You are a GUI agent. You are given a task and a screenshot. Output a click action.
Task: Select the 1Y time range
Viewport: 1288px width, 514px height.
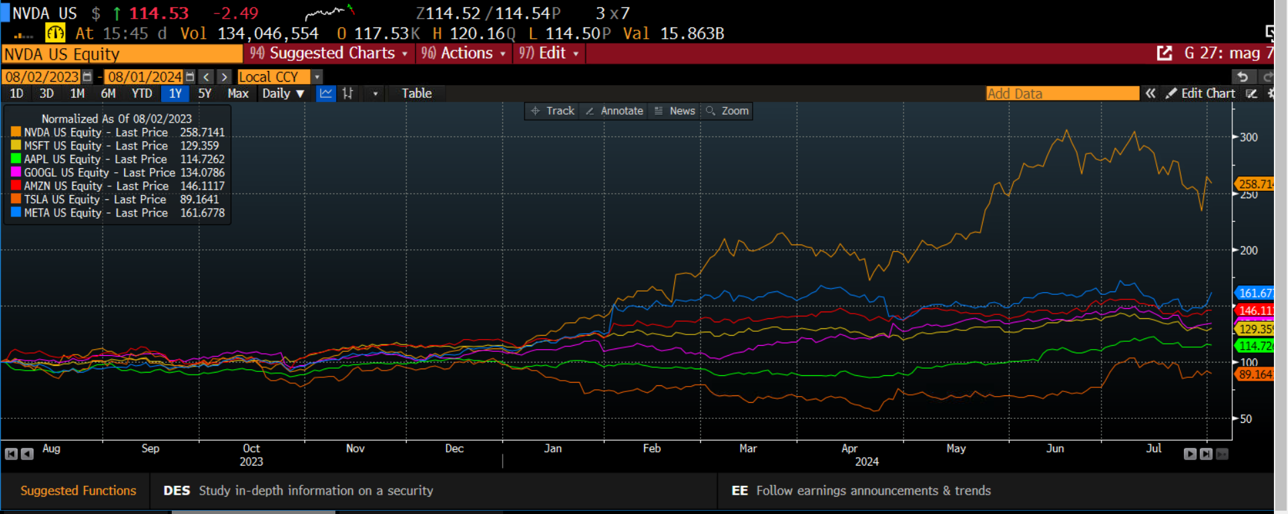tap(175, 94)
